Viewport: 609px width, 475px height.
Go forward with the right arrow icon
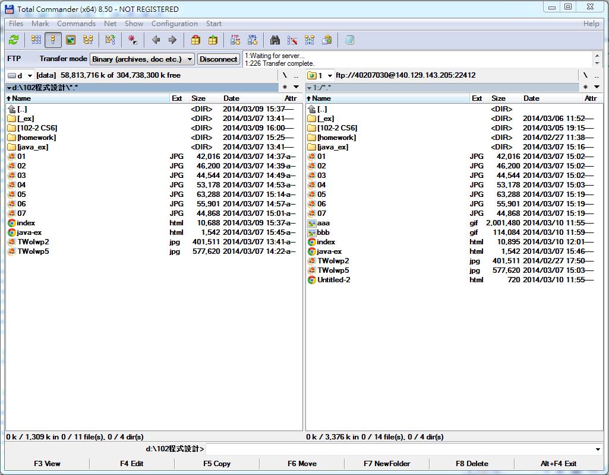[173, 40]
